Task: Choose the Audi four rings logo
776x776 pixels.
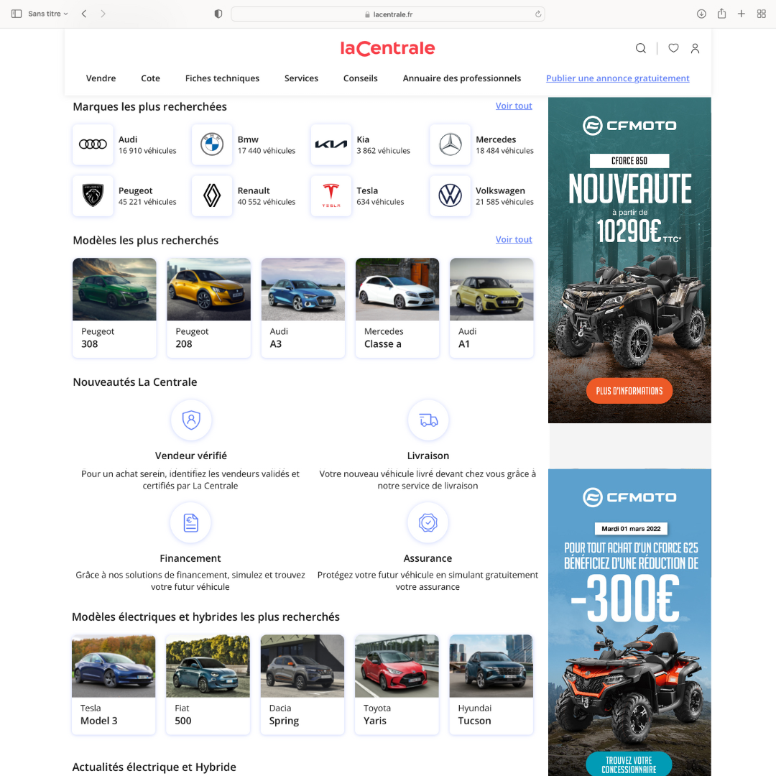Action: pos(93,144)
